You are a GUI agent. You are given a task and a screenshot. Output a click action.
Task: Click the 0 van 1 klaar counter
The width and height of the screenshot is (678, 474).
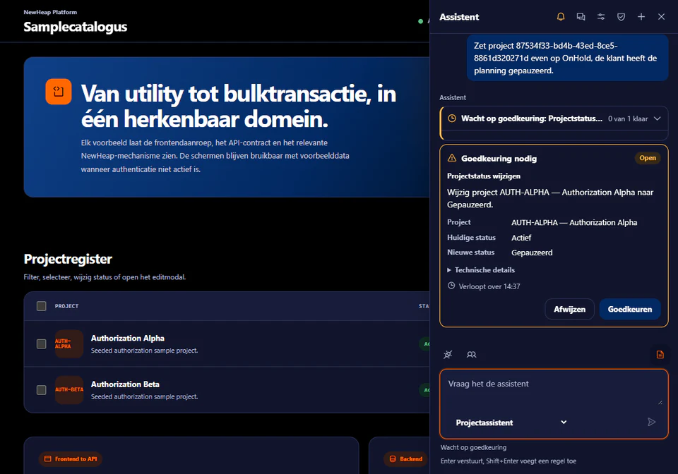click(x=628, y=119)
